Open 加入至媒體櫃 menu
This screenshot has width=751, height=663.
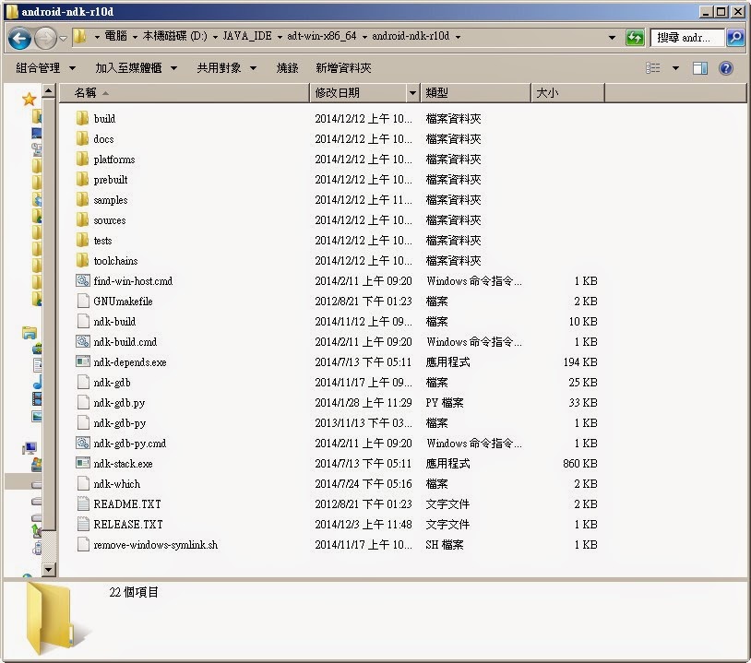pos(136,68)
